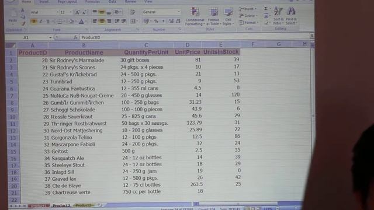Toggle Align Text Left
The image size is (374, 210).
pos(95,21)
